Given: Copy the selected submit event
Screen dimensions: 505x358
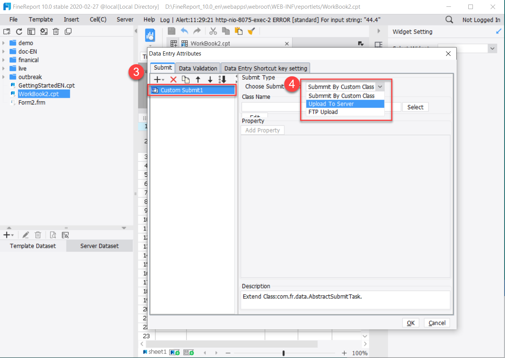Looking at the screenshot, I should [185, 79].
